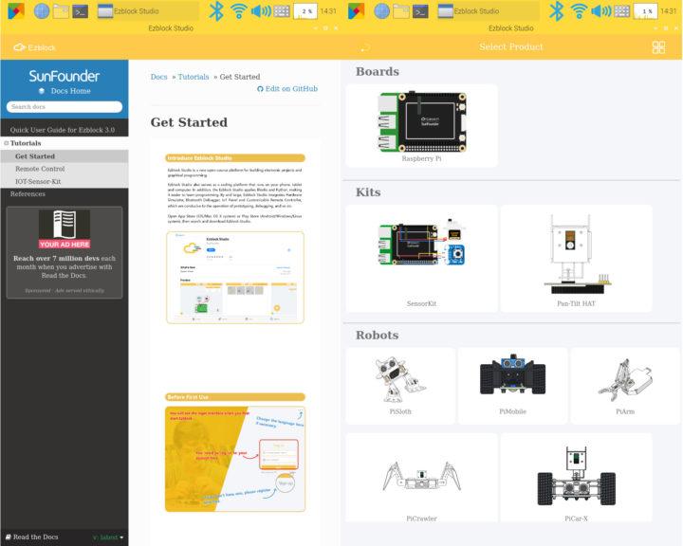Screen dimensions: 683x546
Task: Select the PiMobile robot card
Action: (x=512, y=386)
